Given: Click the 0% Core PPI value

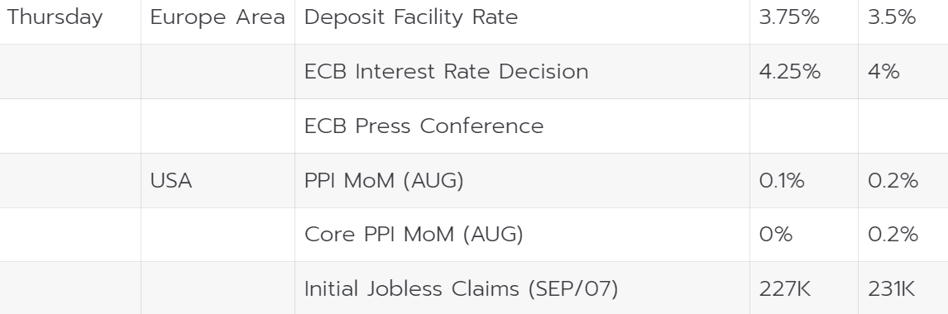Looking at the screenshot, I should coord(776,235).
